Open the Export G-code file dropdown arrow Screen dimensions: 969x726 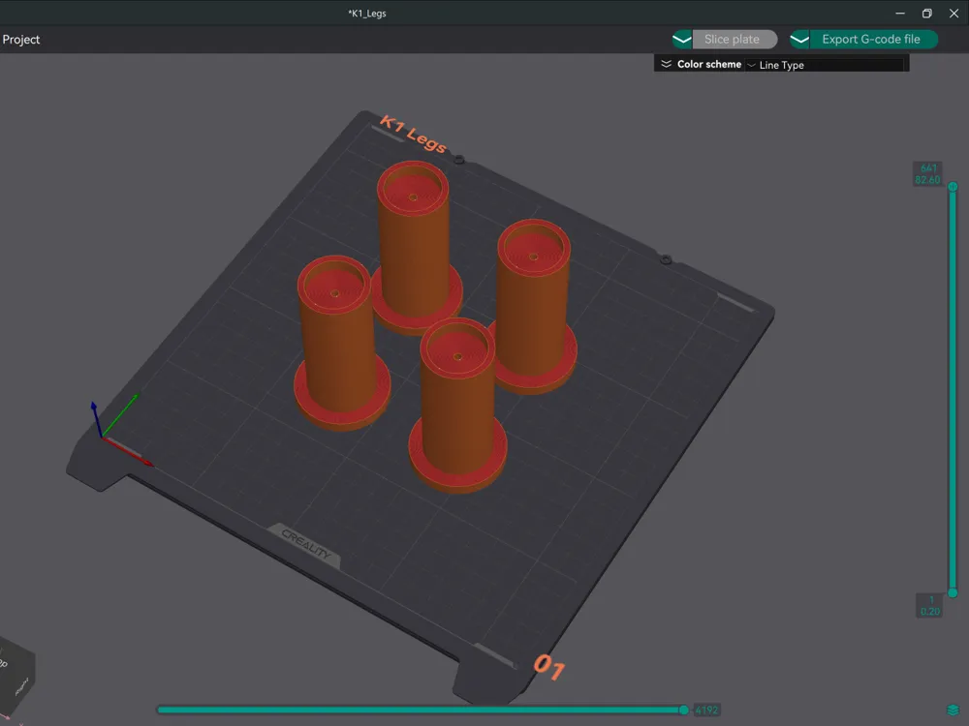(x=799, y=40)
